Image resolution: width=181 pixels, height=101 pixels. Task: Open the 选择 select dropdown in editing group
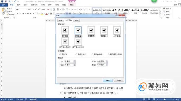[x=167, y=15]
